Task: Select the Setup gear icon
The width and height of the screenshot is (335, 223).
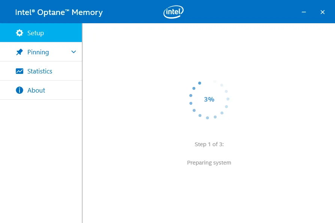Action: (x=20, y=33)
